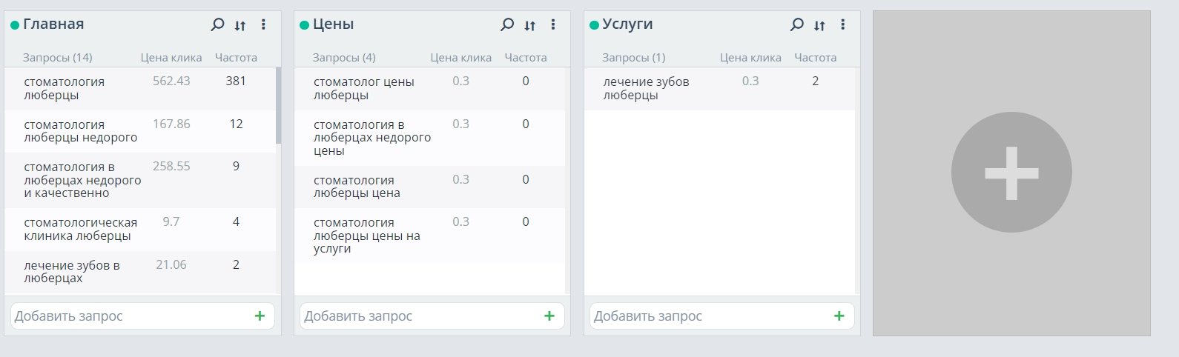1179x357 pixels.
Task: Open three-dot menu of Цены group
Action: (x=553, y=24)
